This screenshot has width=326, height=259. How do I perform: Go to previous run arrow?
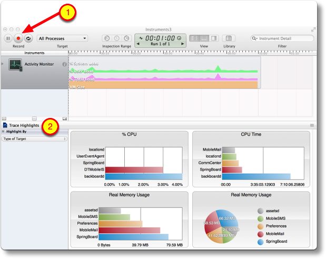coord(139,44)
